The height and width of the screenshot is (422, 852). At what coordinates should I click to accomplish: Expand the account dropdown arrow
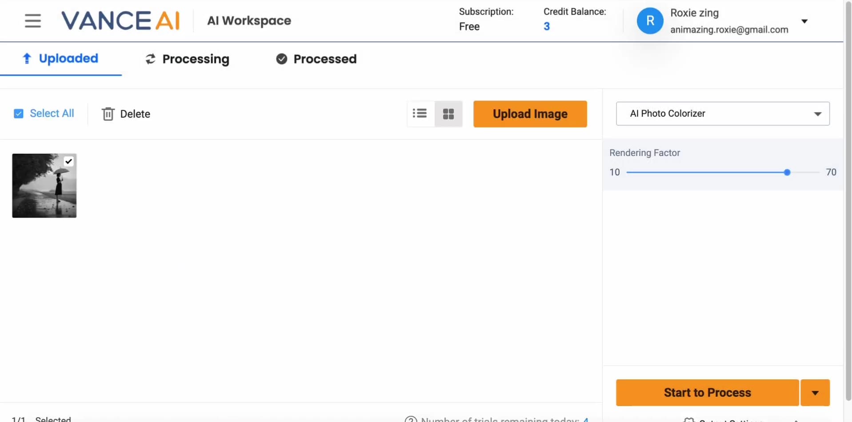pos(804,21)
